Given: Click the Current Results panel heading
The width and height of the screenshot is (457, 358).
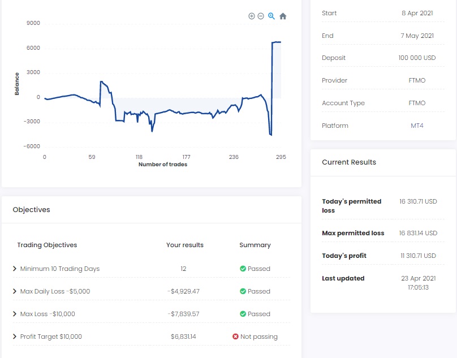Looking at the screenshot, I should point(348,162).
